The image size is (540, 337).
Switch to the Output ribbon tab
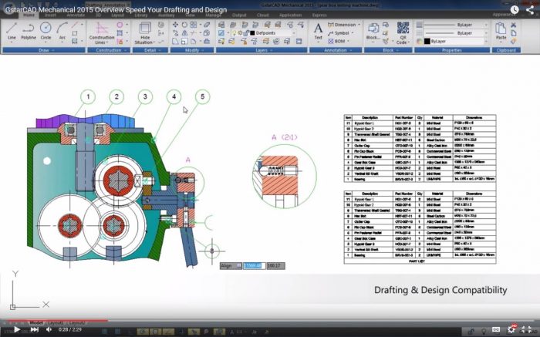tap(239, 15)
